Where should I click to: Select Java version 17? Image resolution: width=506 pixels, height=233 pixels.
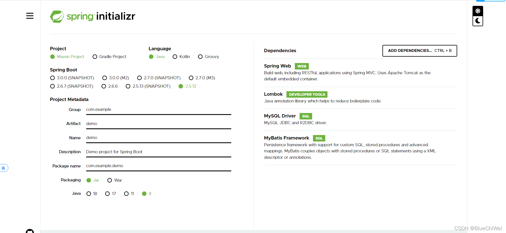110,194
